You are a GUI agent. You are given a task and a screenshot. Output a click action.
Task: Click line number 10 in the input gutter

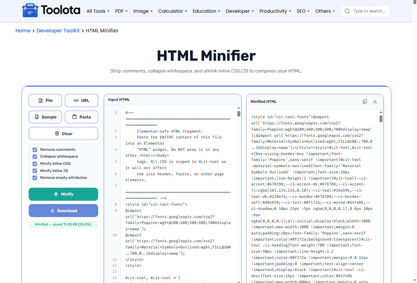pos(114,235)
